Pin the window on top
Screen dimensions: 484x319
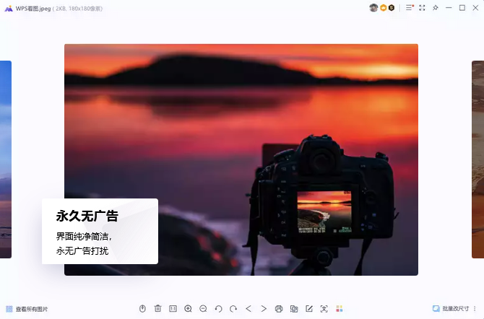[436, 8]
